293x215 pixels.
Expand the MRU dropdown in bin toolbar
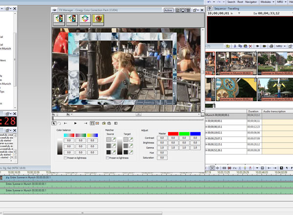[280, 45]
